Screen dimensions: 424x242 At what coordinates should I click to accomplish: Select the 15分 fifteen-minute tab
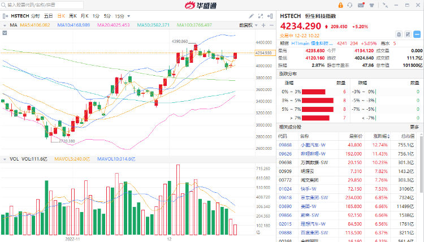[x=119, y=16]
